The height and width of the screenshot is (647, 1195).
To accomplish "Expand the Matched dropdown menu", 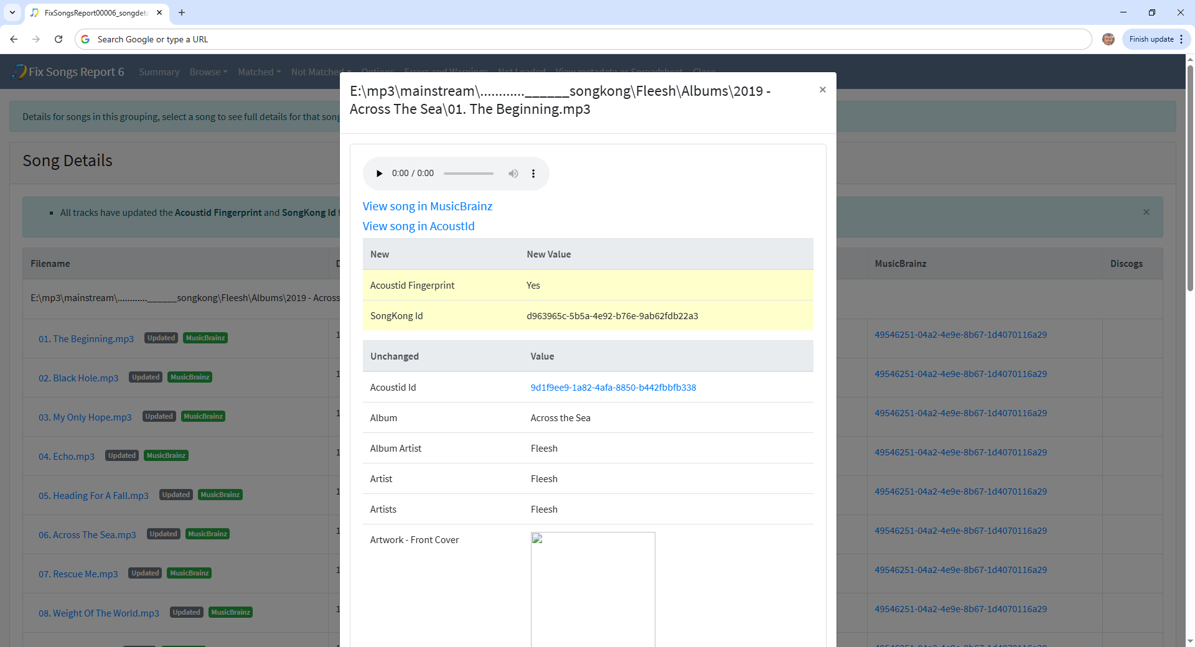I will (x=259, y=72).
